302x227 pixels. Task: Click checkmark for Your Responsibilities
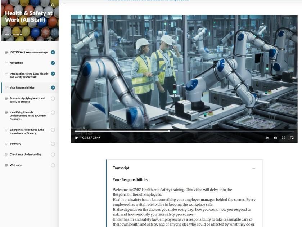pyautogui.click(x=53, y=88)
